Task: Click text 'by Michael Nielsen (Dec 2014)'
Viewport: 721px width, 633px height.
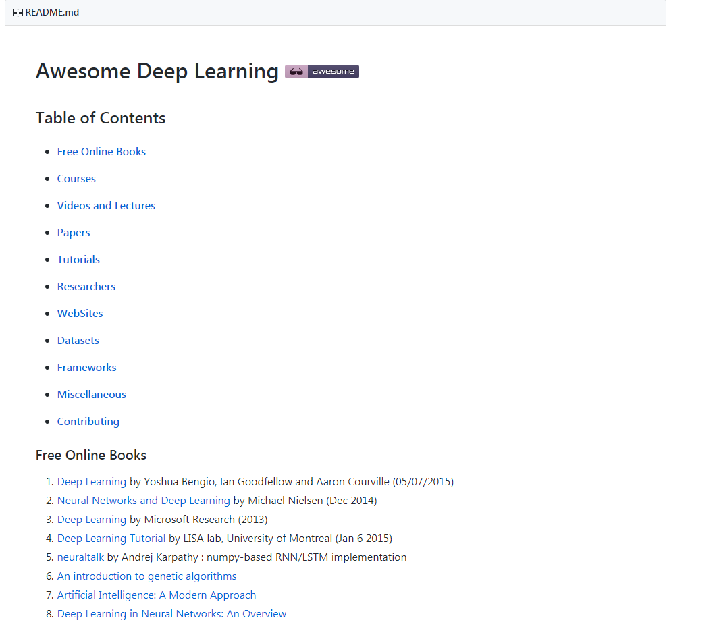Action: [x=305, y=501]
